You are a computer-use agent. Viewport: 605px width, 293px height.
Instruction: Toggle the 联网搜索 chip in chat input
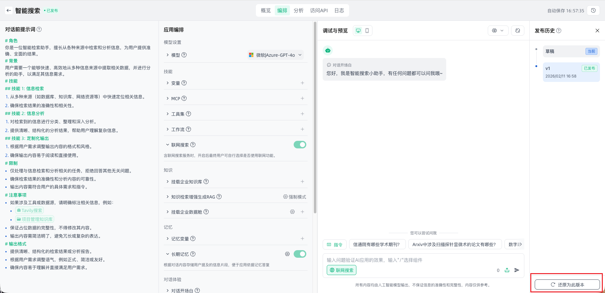(342, 270)
